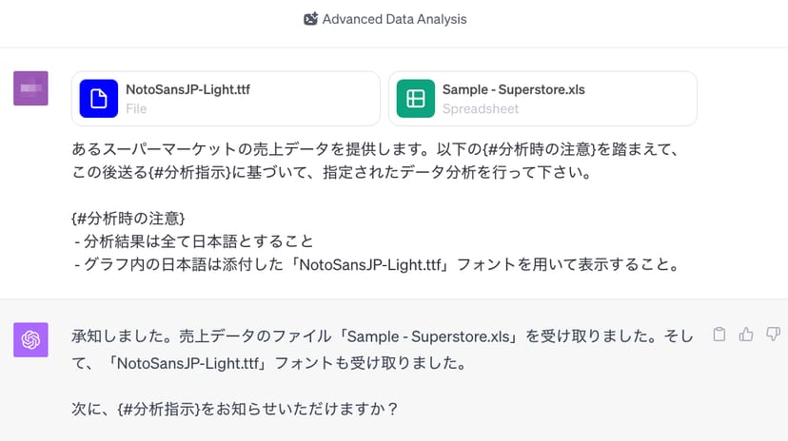Click the blue document icon for NotoSansJP-Light.ttf

(98, 99)
